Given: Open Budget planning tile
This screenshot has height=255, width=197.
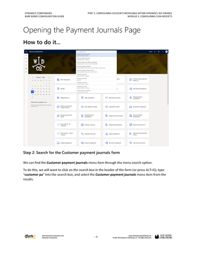Looking at the screenshot, I should (x=66, y=98).
